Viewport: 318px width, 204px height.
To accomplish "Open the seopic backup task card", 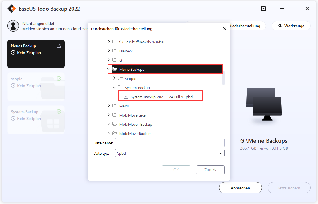I will tap(36, 87).
